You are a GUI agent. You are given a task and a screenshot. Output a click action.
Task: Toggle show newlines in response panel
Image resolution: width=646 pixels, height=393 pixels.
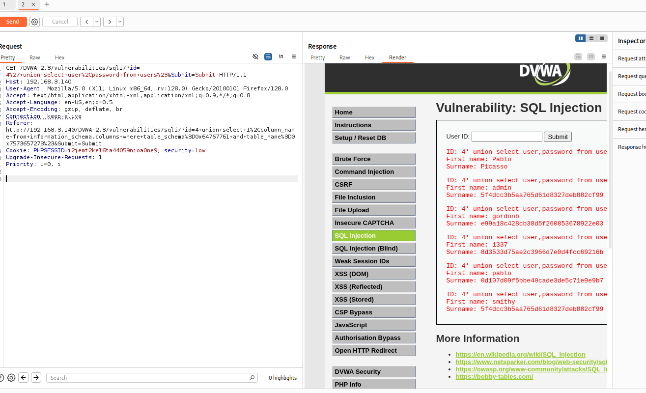tap(591, 56)
